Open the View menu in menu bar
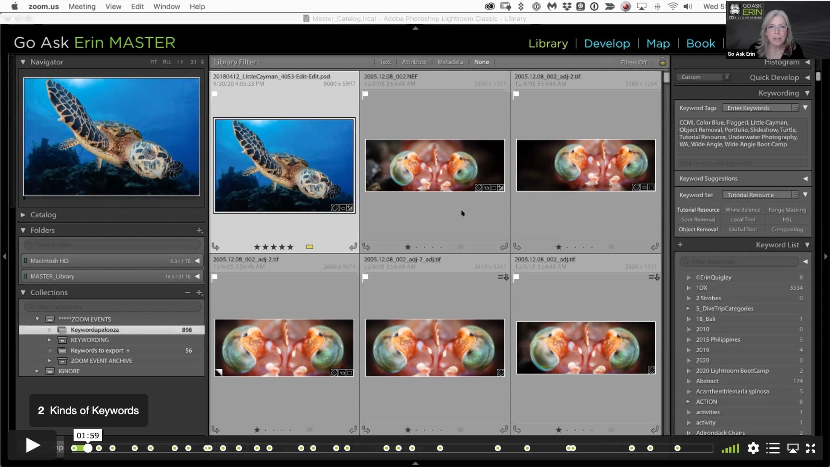 (113, 6)
